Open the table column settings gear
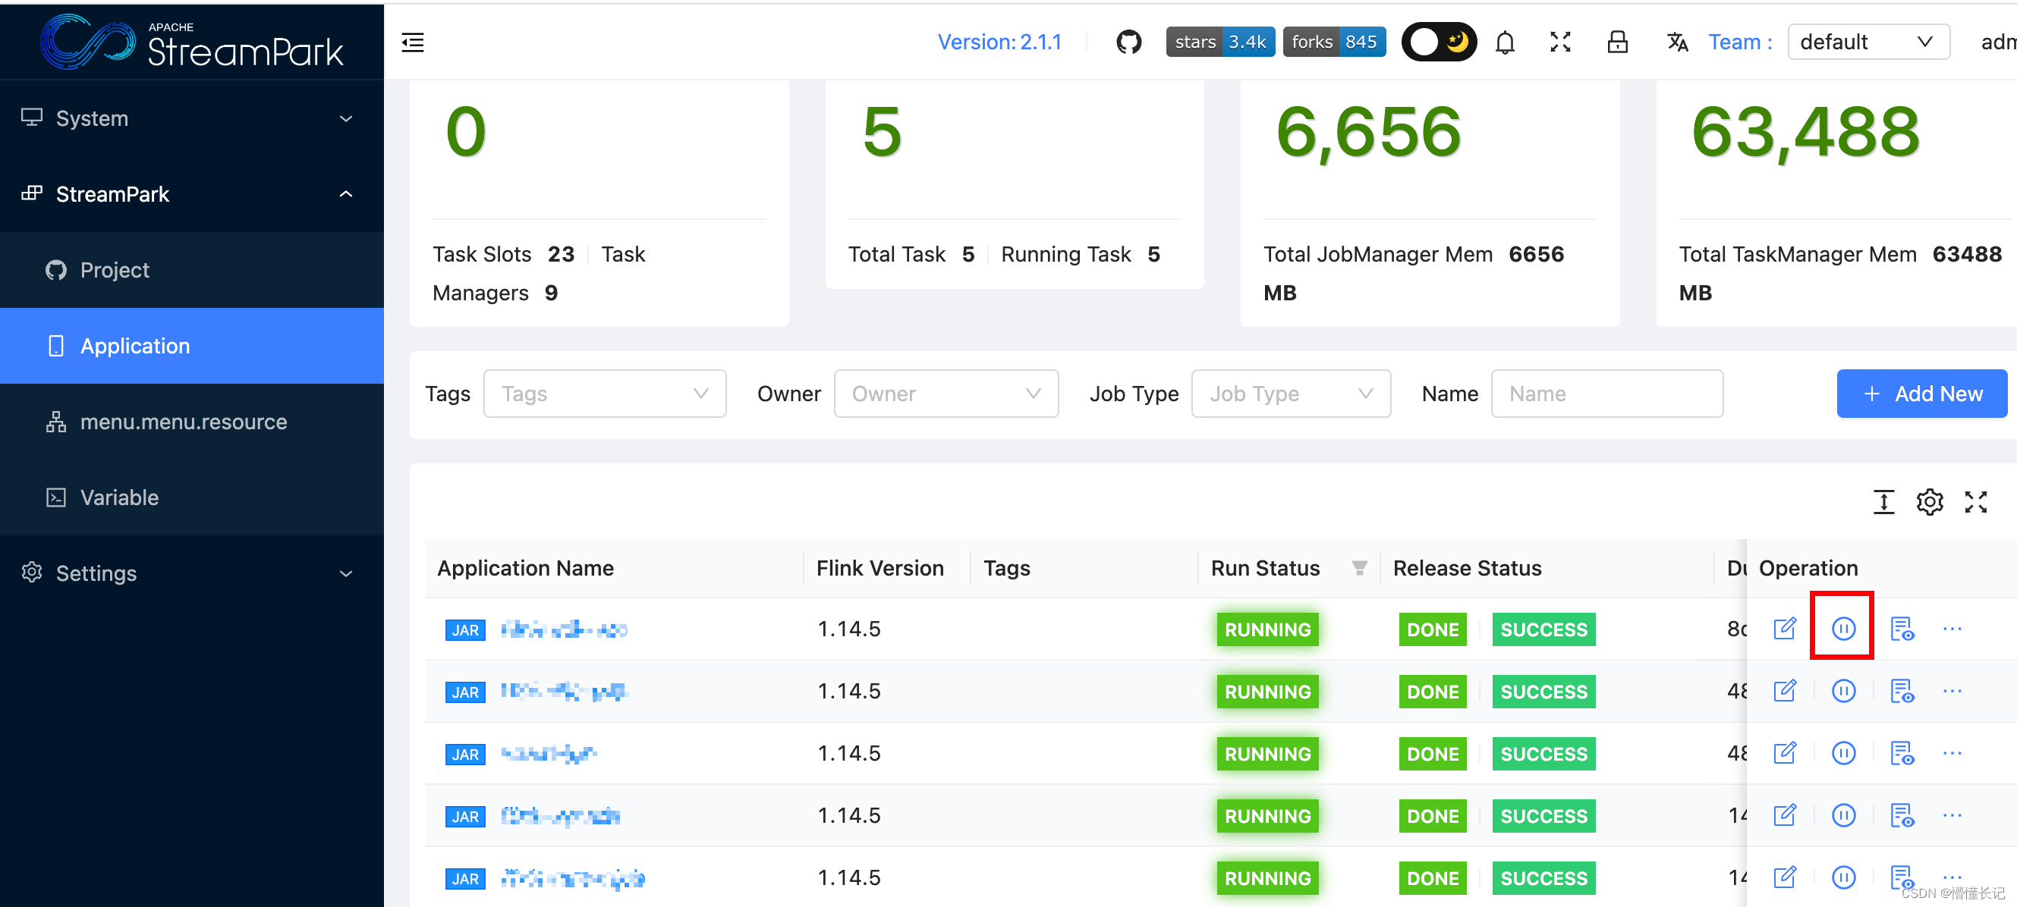Image resolution: width=2017 pixels, height=907 pixels. [x=1929, y=501]
